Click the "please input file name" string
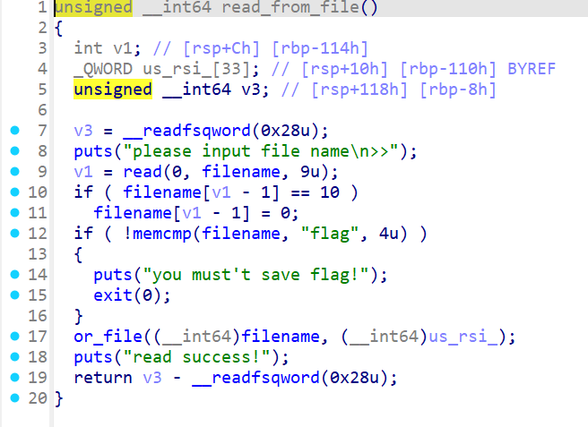 [261, 151]
